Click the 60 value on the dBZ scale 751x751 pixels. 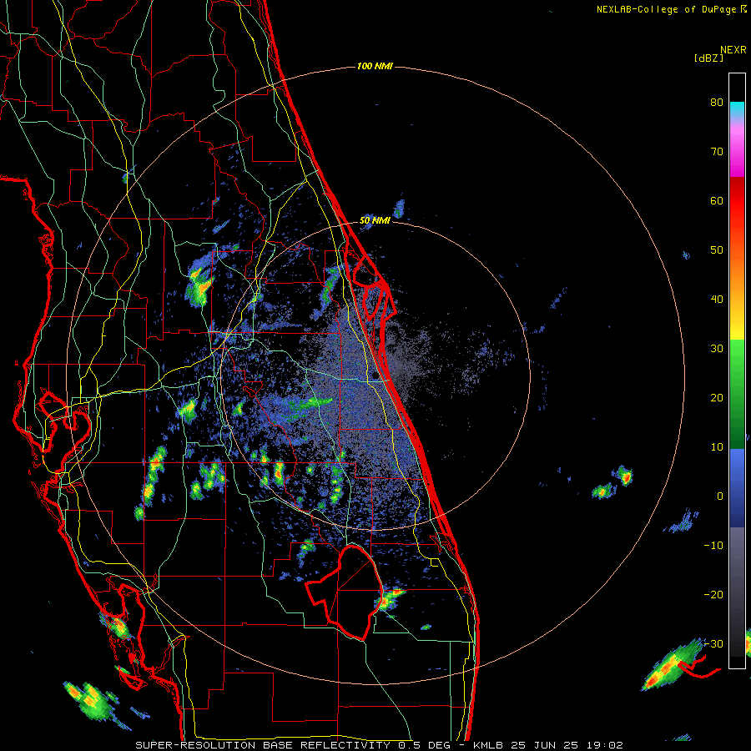click(717, 200)
